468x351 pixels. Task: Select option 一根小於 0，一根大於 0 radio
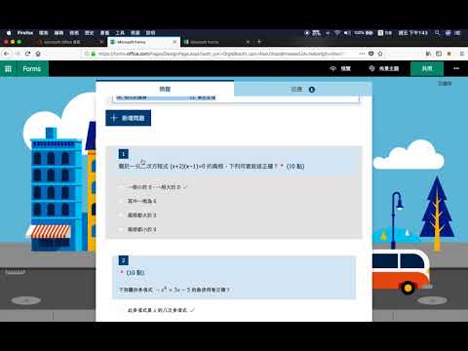pyautogui.click(x=122, y=187)
